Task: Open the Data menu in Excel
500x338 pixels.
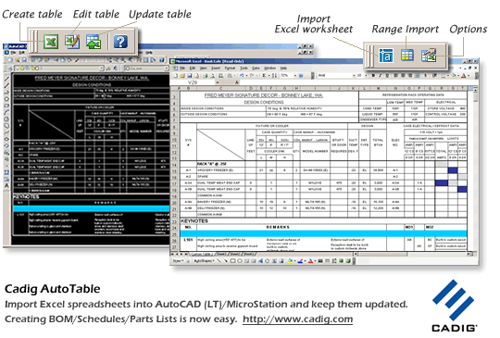Action: (x=256, y=68)
